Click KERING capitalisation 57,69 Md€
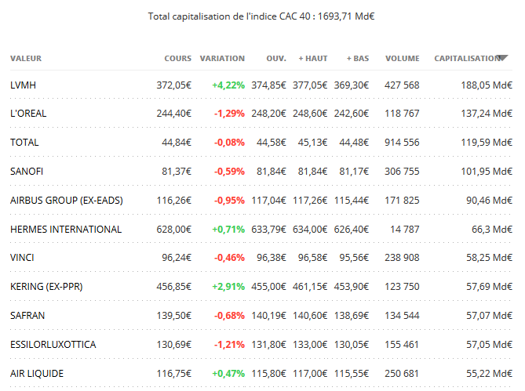This screenshot has width=525, height=391. click(x=489, y=287)
